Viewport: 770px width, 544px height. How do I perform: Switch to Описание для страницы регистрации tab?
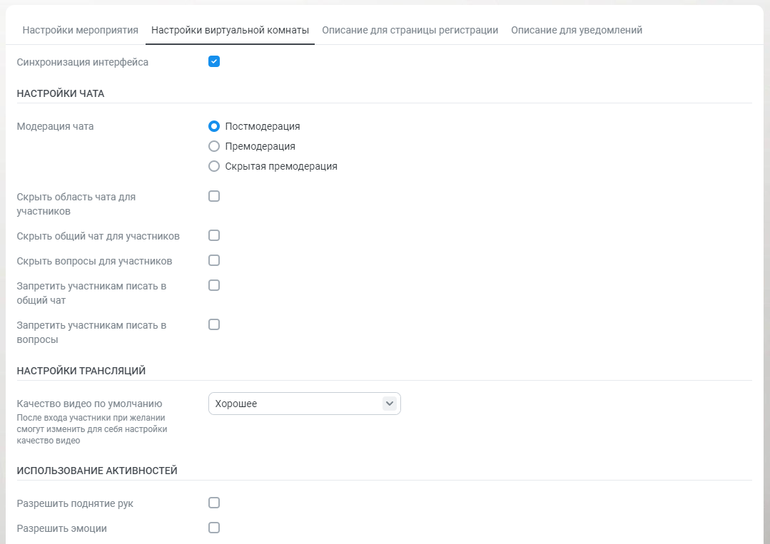[x=410, y=31]
